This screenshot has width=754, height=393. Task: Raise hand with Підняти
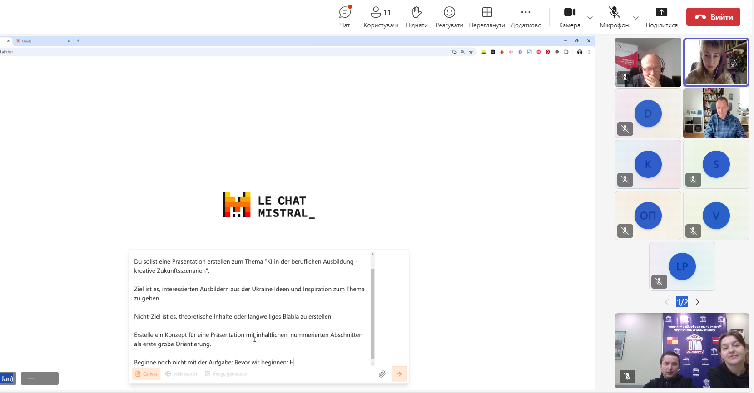click(417, 17)
